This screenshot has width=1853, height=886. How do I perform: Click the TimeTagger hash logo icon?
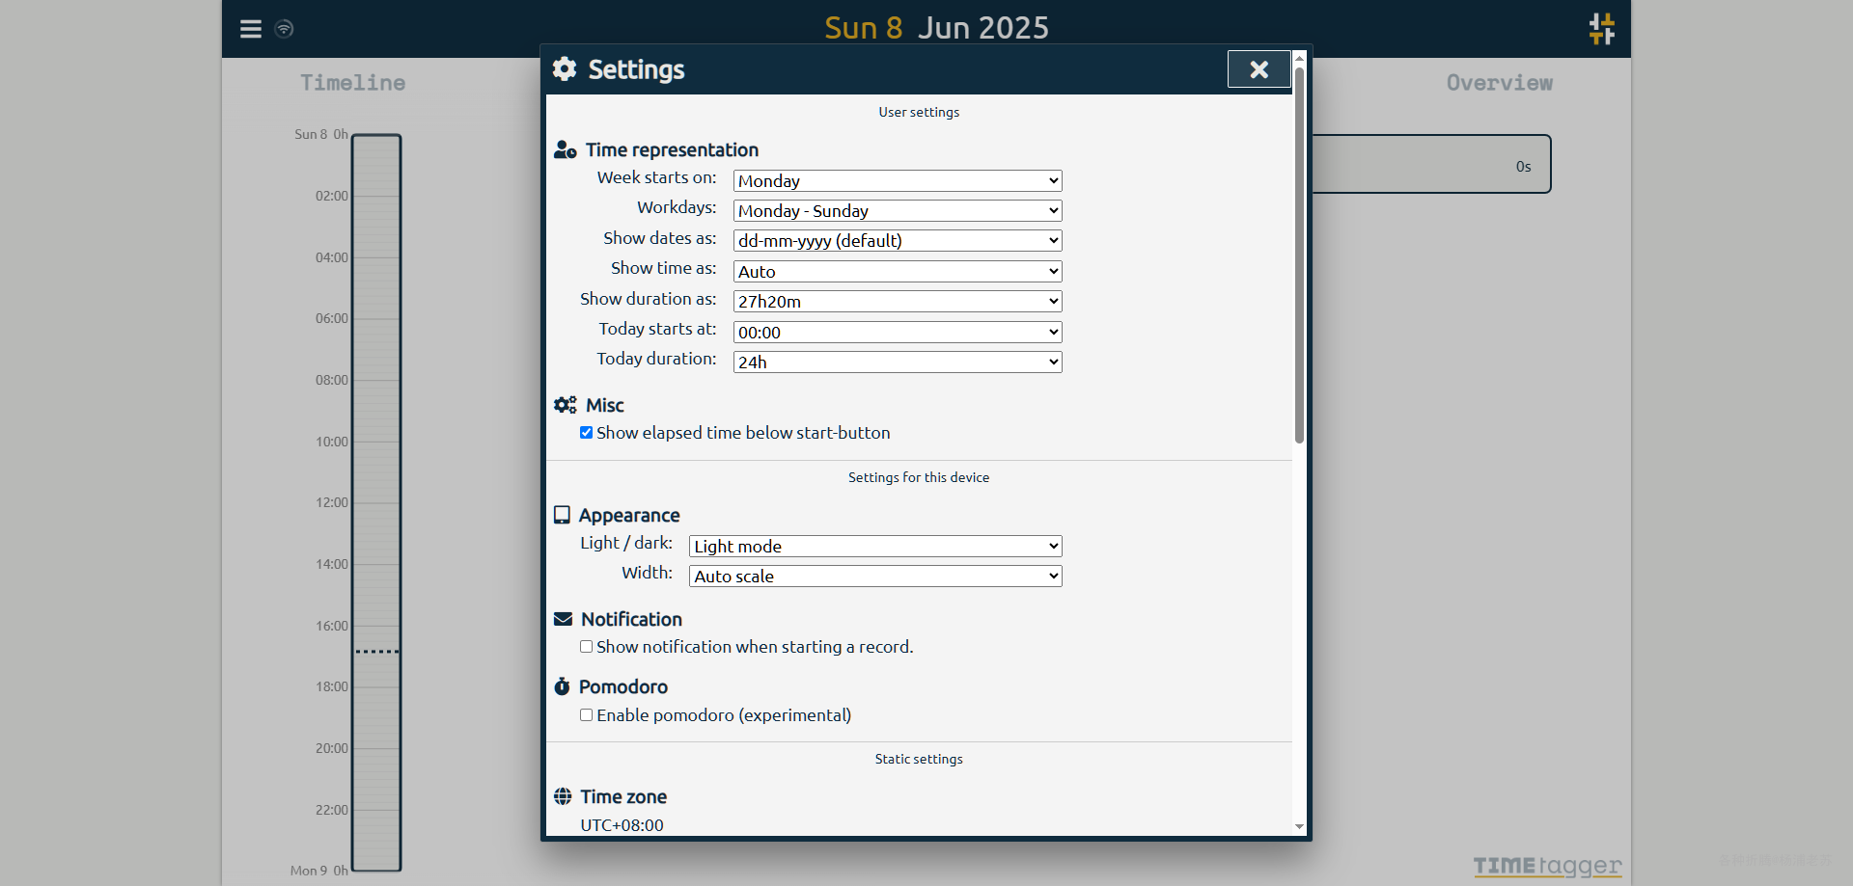(1602, 29)
